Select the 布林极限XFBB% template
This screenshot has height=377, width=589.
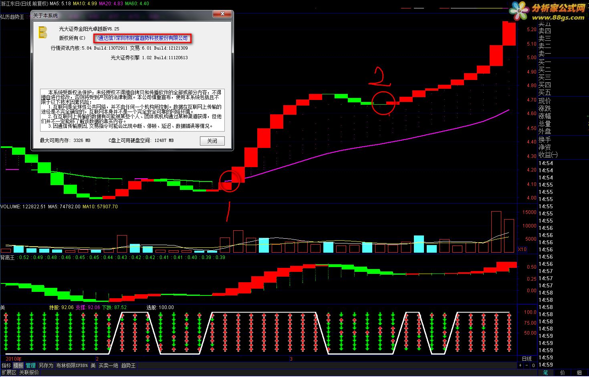[72, 365]
